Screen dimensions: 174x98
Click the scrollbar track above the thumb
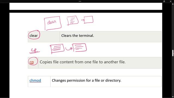[173, 27]
